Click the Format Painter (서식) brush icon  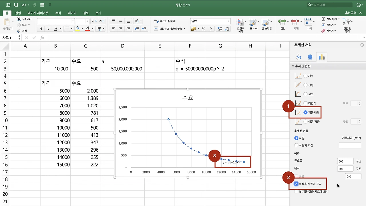click(19, 31)
